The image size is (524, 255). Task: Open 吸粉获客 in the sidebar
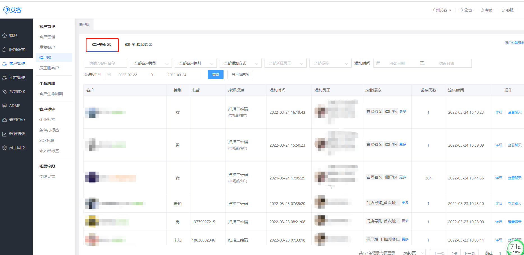pos(17,49)
